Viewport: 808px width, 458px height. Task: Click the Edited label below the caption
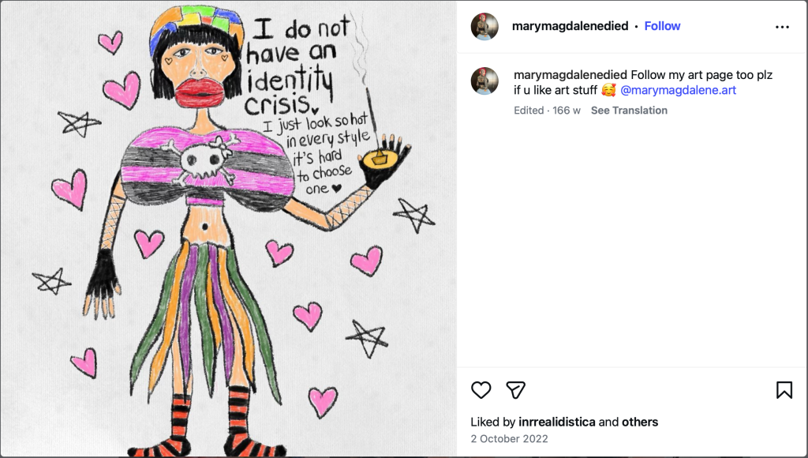529,111
